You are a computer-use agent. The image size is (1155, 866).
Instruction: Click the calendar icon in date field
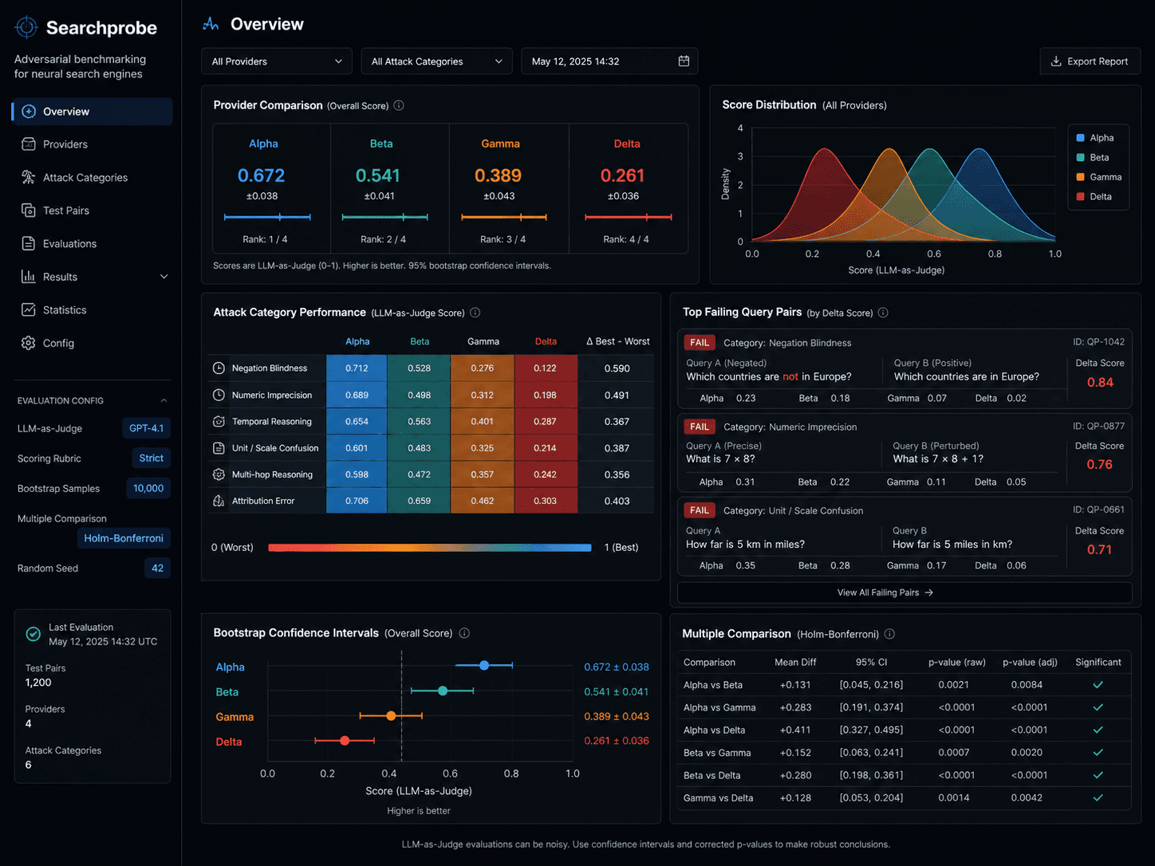coord(684,61)
